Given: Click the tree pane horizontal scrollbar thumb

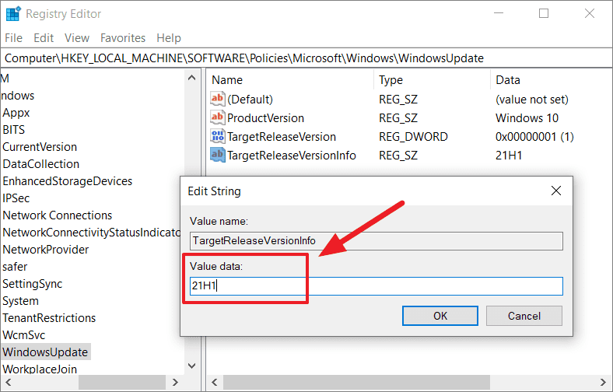Looking at the screenshot, I should coord(122,382).
